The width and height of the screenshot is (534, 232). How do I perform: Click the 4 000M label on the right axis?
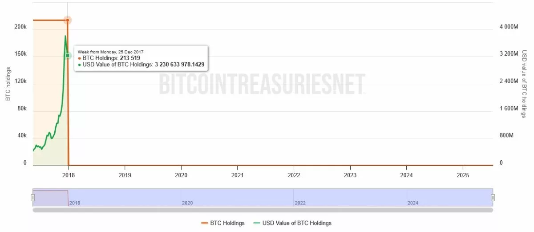click(x=509, y=27)
